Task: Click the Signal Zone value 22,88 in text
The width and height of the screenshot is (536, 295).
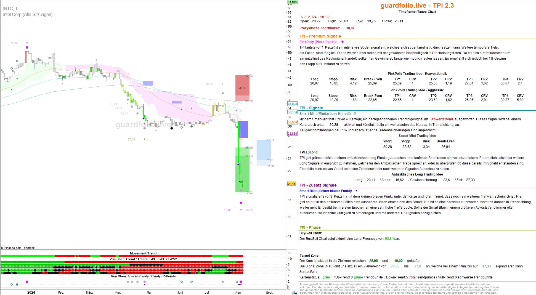Action: coord(395,266)
